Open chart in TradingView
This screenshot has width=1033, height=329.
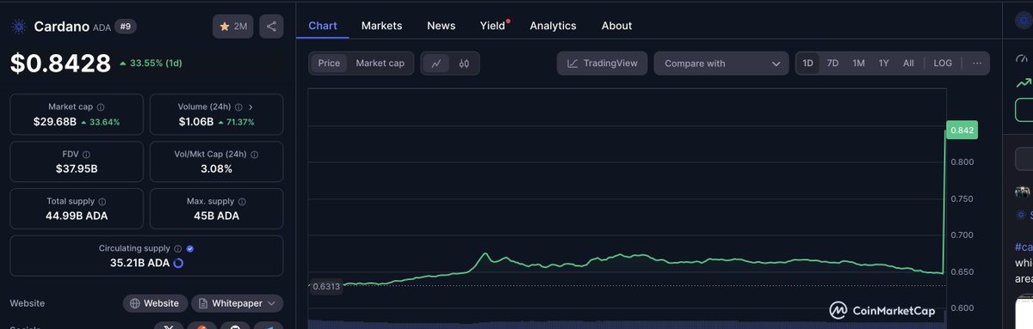pyautogui.click(x=602, y=63)
